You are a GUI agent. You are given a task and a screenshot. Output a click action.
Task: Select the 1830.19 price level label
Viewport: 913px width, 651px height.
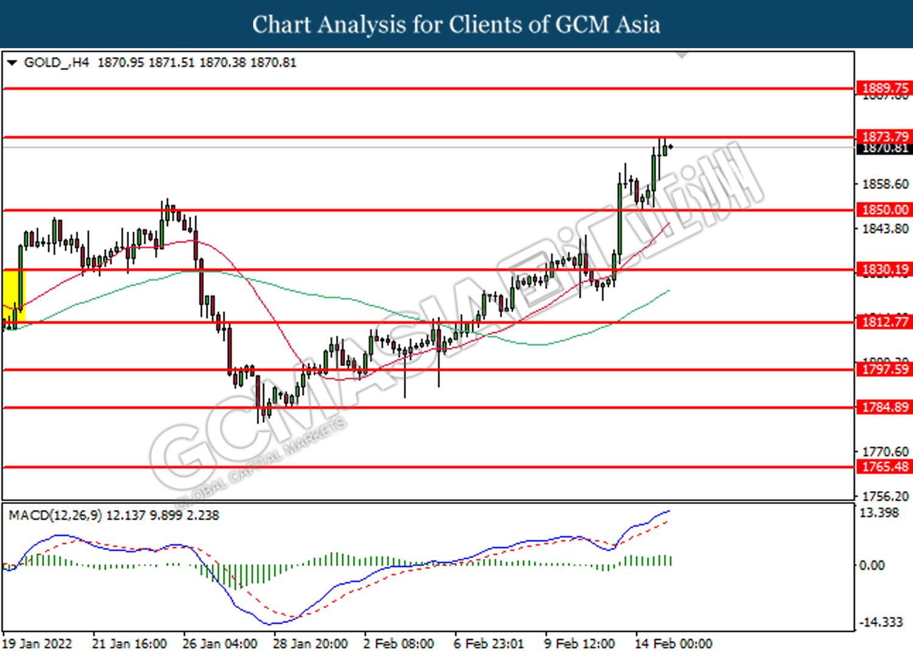pos(885,269)
